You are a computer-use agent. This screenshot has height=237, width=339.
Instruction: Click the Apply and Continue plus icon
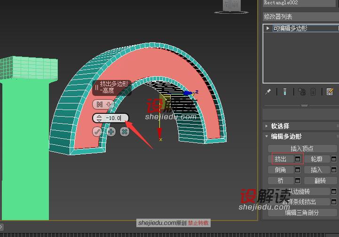tap(111, 132)
